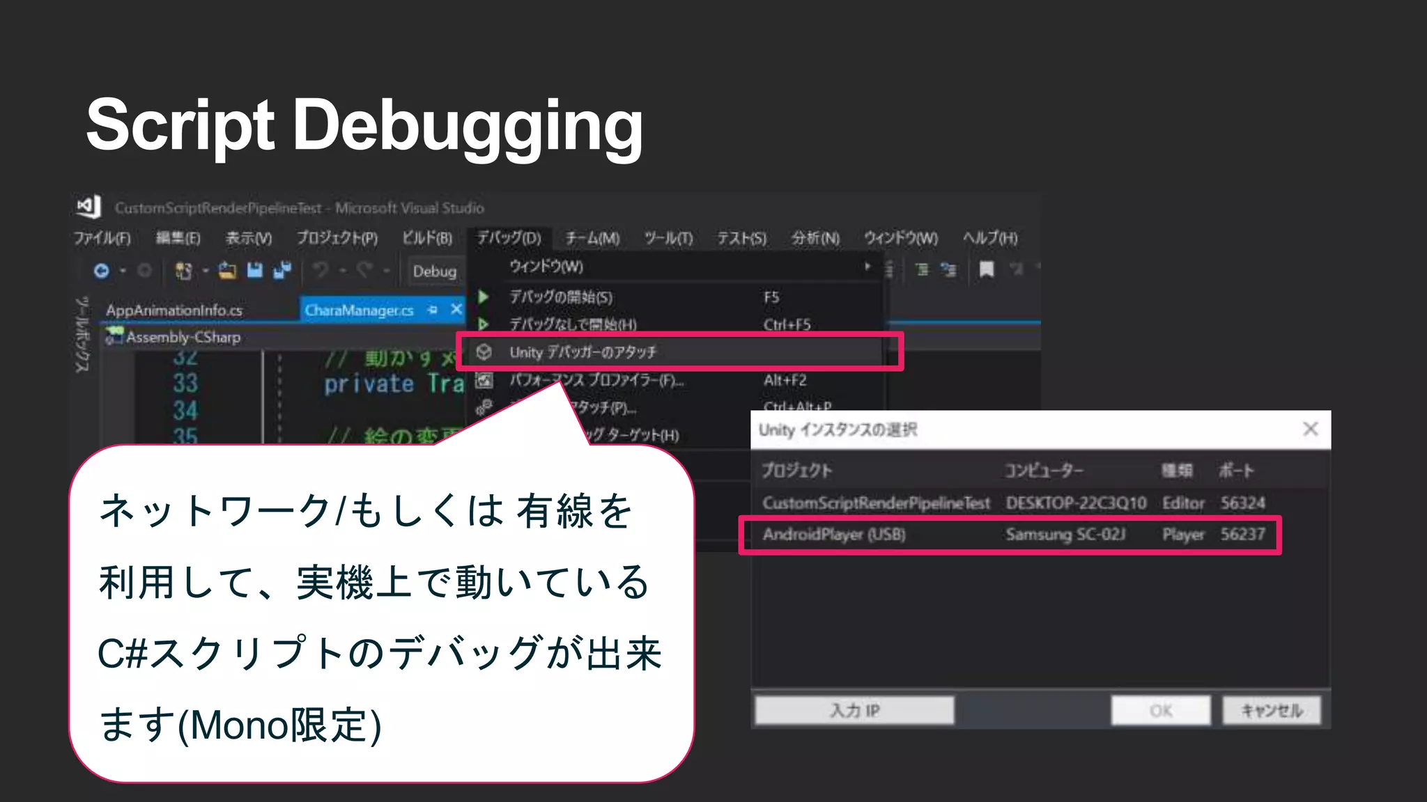Image resolution: width=1427 pixels, height=802 pixels.
Task: Click the Samsung SC-02J computer cell
Action: pos(1065,535)
